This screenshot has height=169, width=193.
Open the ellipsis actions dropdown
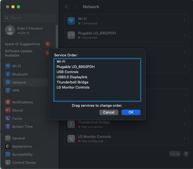click(x=175, y=154)
